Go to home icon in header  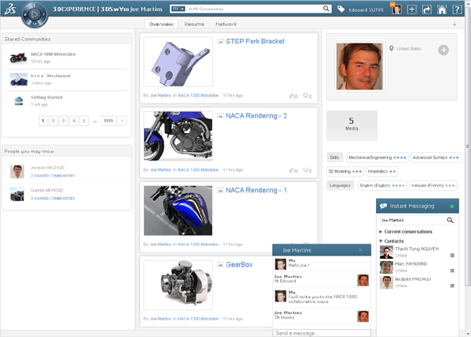coord(442,9)
